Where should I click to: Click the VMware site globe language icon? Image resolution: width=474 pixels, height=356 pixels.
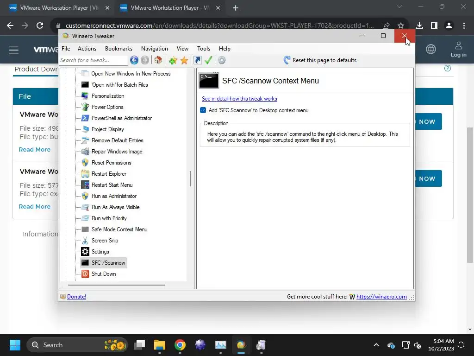(431, 49)
